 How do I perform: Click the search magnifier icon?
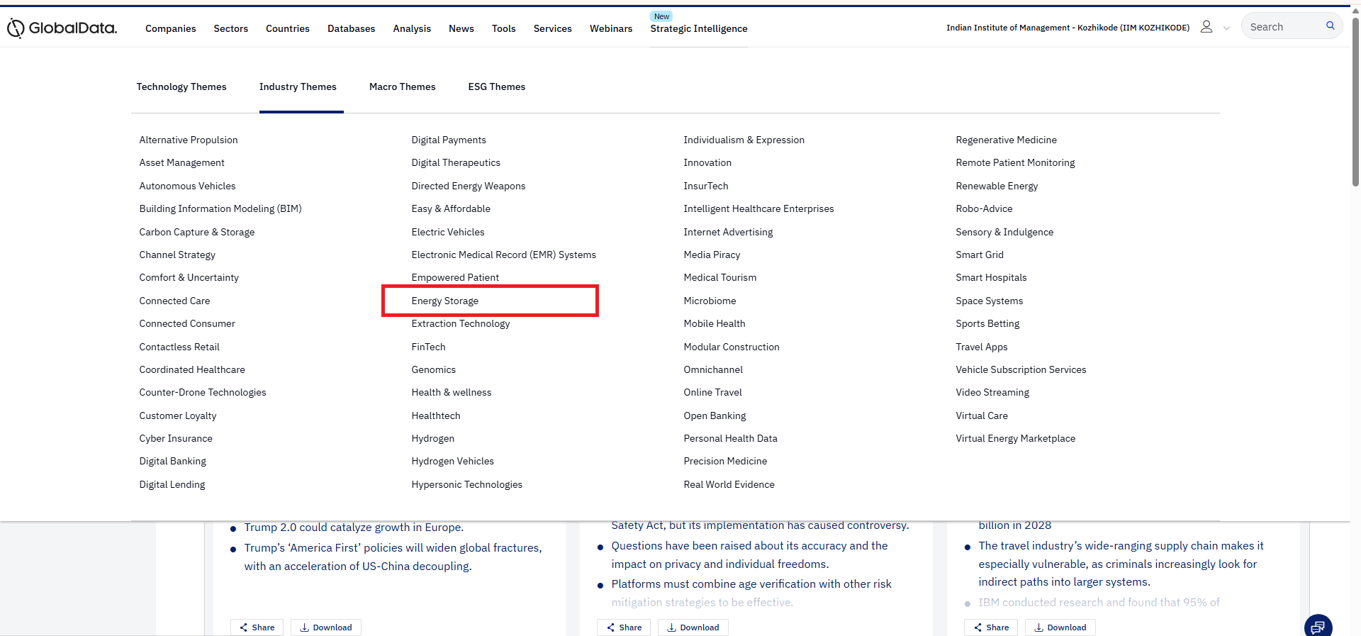[x=1330, y=26]
